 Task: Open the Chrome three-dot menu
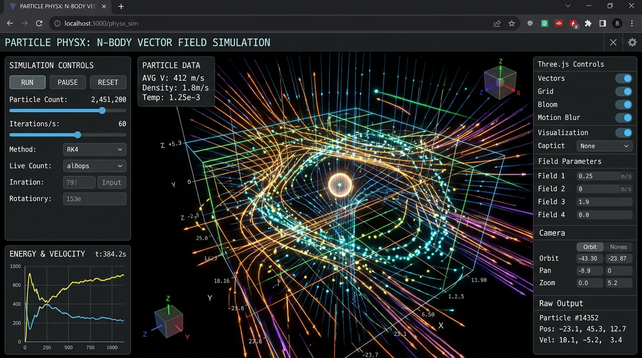point(632,23)
